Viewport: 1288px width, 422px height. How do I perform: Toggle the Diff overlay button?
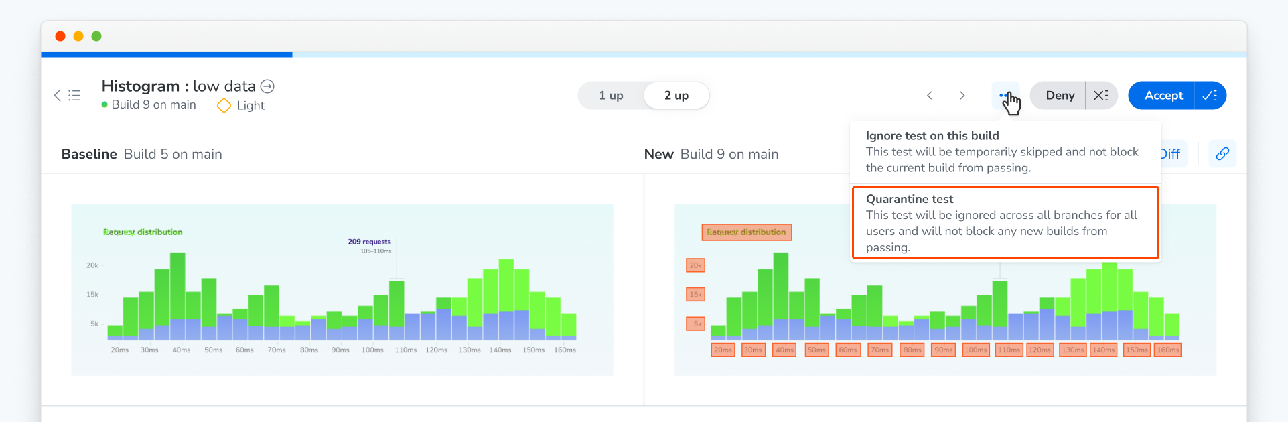click(1173, 154)
